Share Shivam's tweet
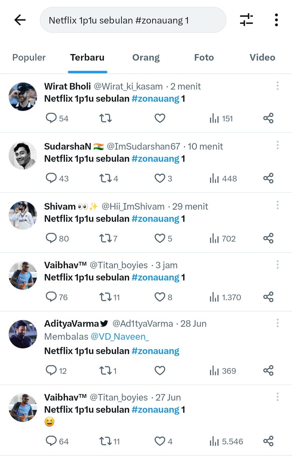292x456 pixels. pyautogui.click(x=268, y=238)
